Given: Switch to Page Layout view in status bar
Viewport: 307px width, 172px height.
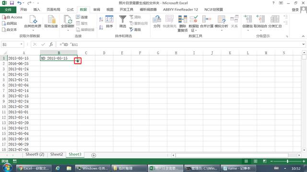Looking at the screenshot, I should pyautogui.click(x=255, y=161).
